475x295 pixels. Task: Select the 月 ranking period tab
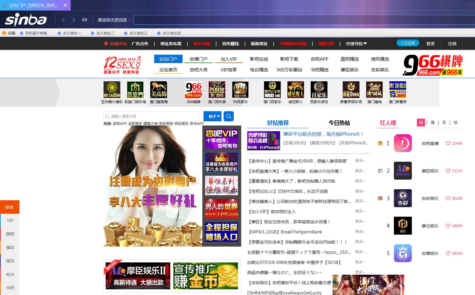click(x=444, y=123)
